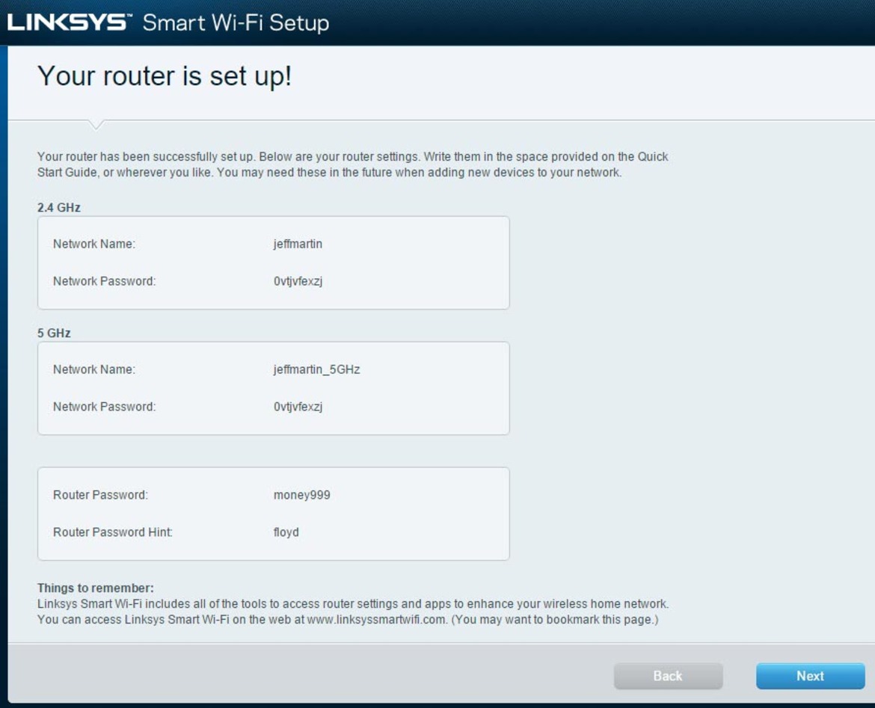Click the Network Password label under 2.4 GHz

point(105,281)
